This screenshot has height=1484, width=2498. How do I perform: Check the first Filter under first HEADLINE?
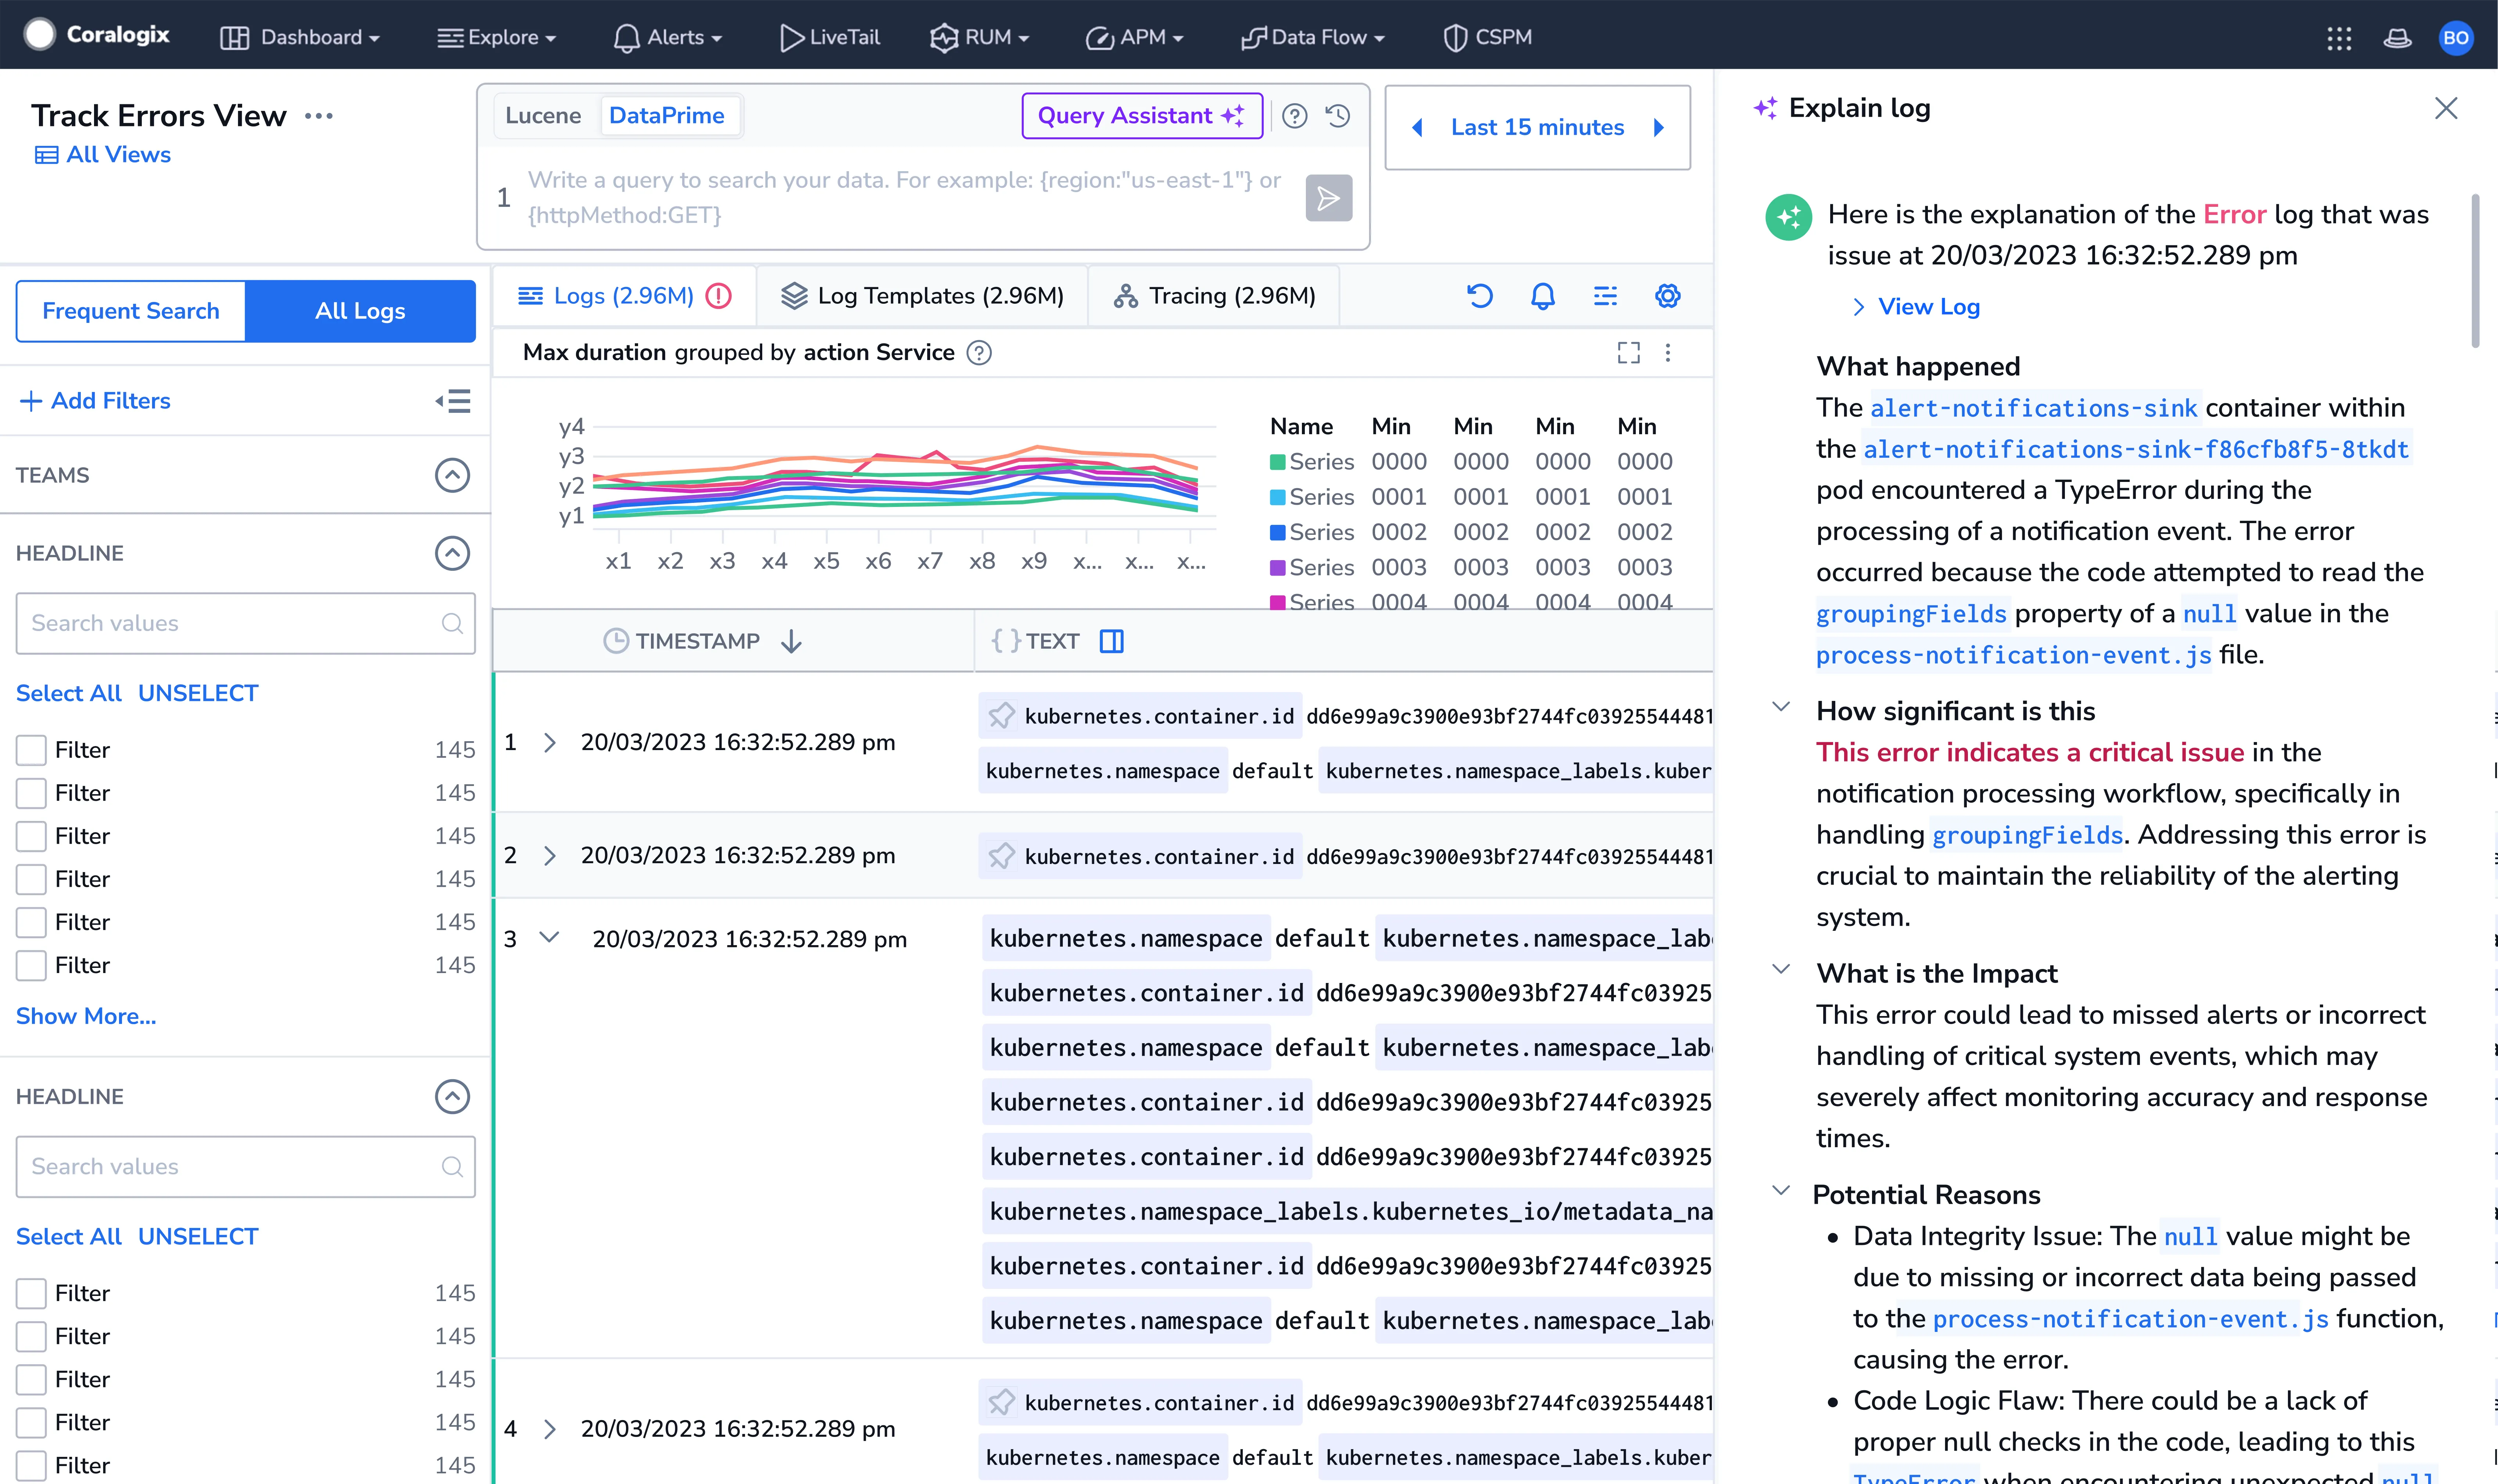coord(31,750)
